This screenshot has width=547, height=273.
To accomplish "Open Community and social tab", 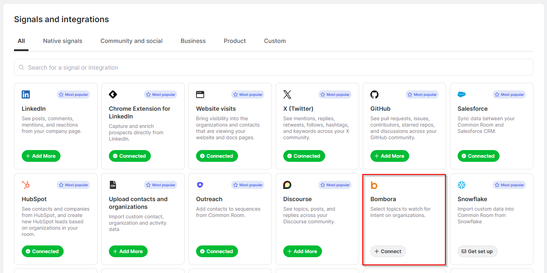I will (131, 41).
